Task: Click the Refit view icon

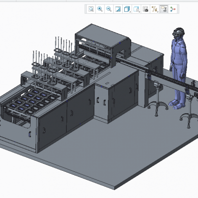Action: click(91, 9)
